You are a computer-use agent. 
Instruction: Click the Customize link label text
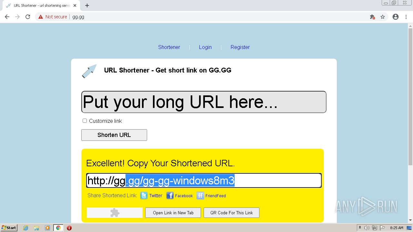[106, 121]
